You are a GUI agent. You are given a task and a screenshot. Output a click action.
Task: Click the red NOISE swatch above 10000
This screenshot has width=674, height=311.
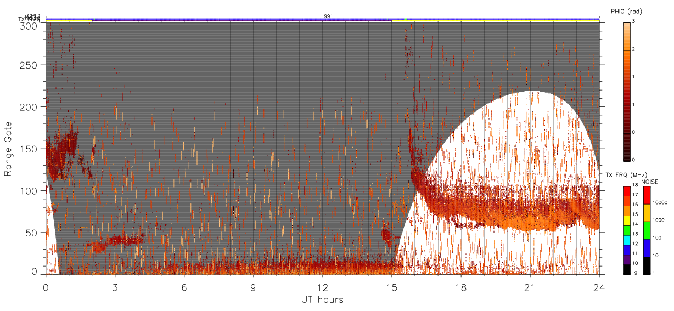coord(647,195)
